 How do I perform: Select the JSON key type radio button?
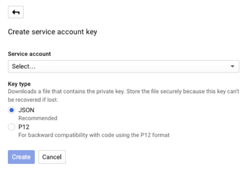[x=12, y=110]
